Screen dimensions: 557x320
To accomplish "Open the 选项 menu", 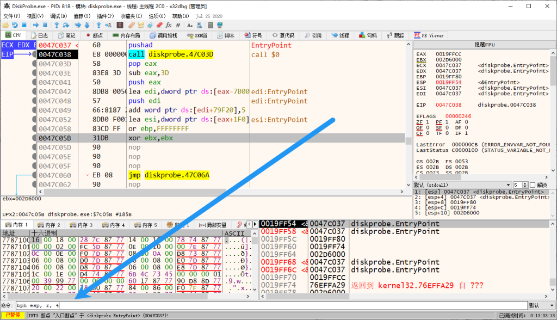I will (x=157, y=16).
